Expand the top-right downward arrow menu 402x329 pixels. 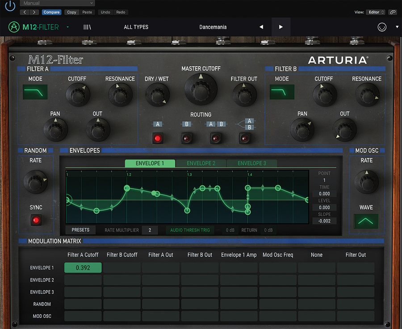(x=397, y=27)
